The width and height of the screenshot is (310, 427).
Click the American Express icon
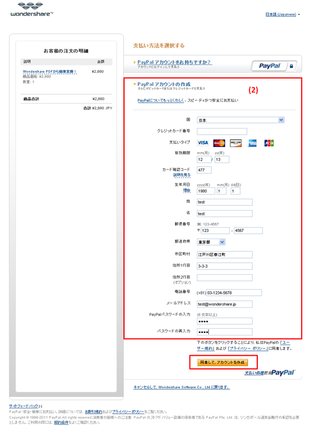252,143
